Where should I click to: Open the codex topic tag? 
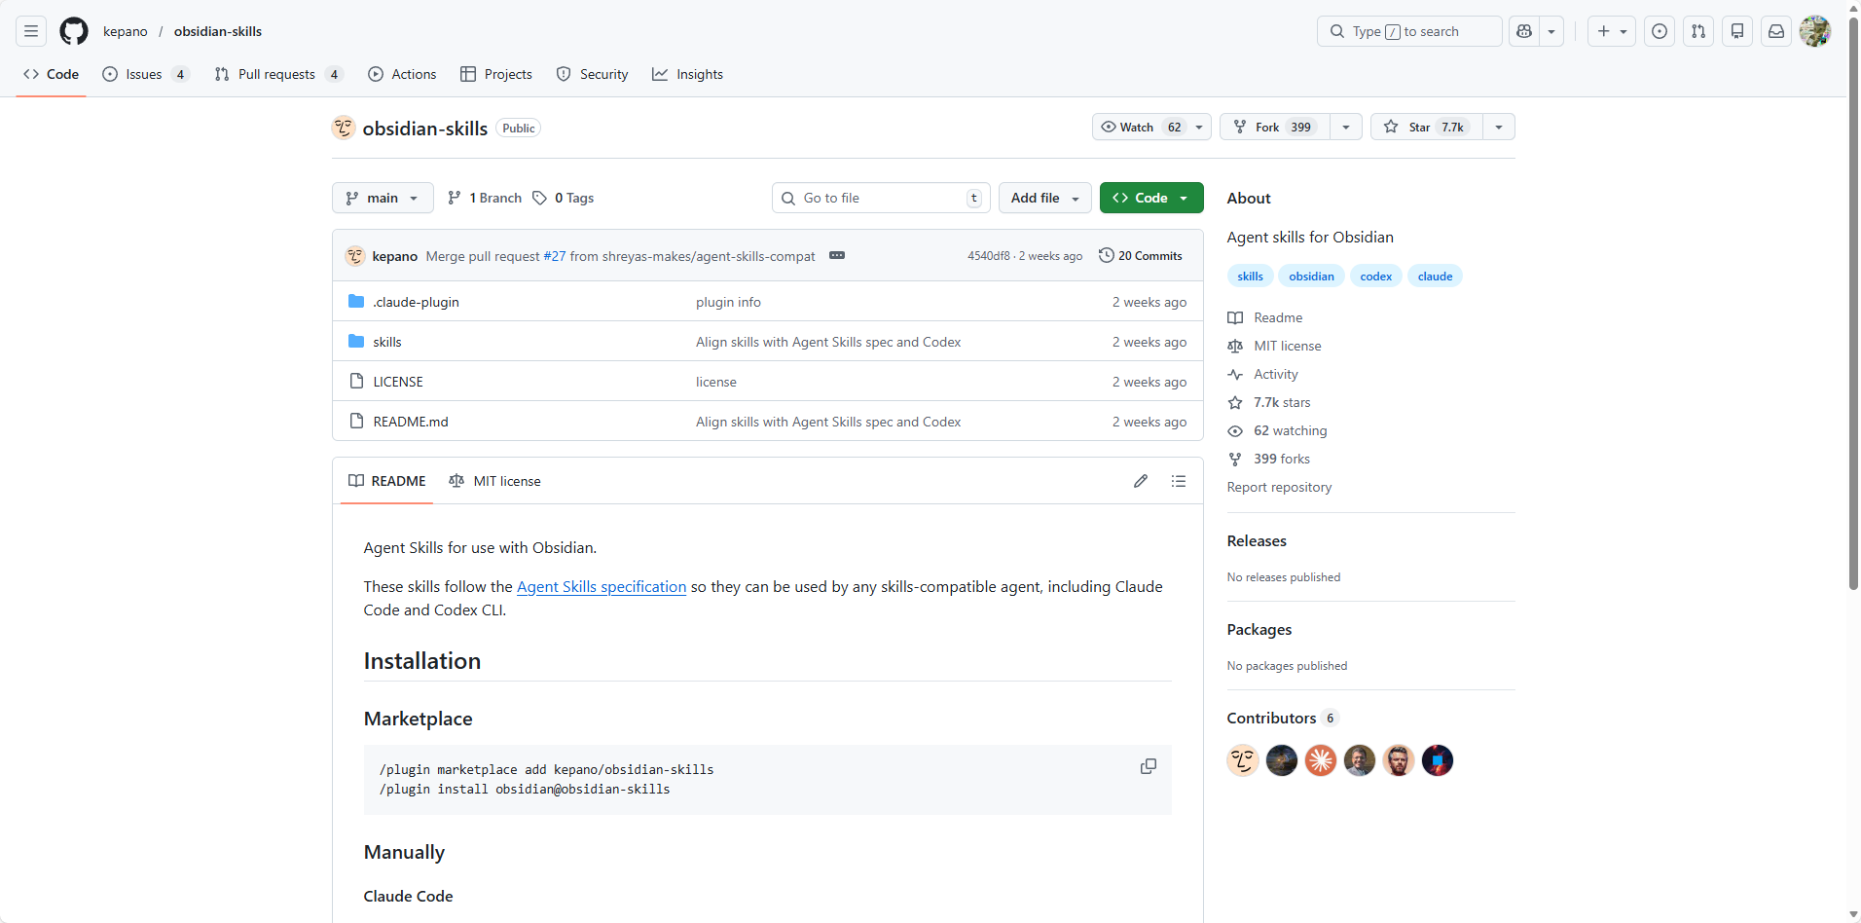[x=1375, y=276]
